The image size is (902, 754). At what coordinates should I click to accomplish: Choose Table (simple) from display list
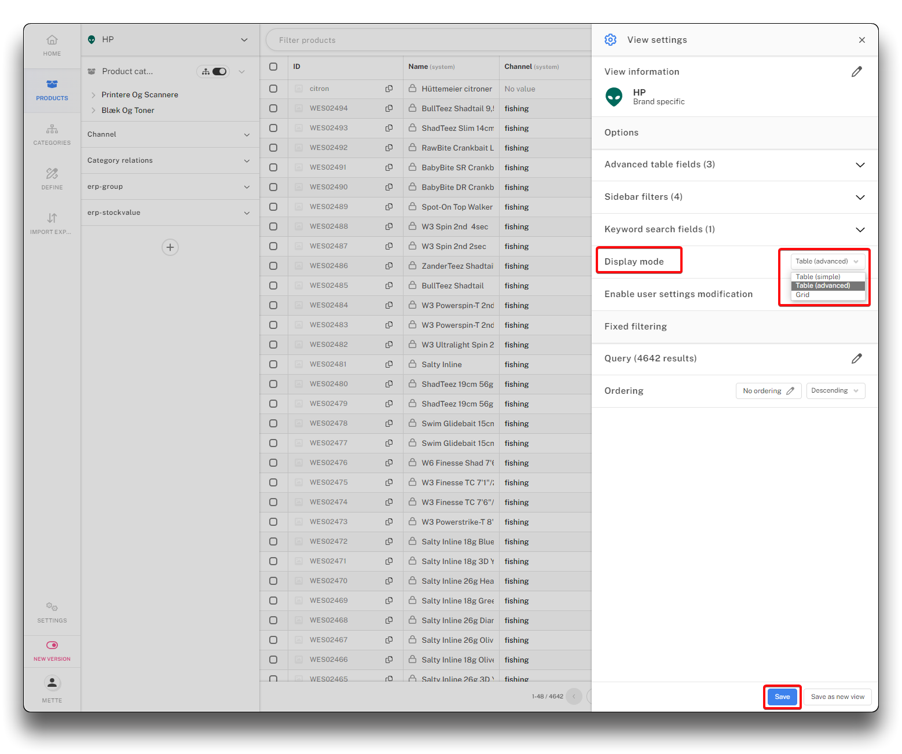coord(817,277)
